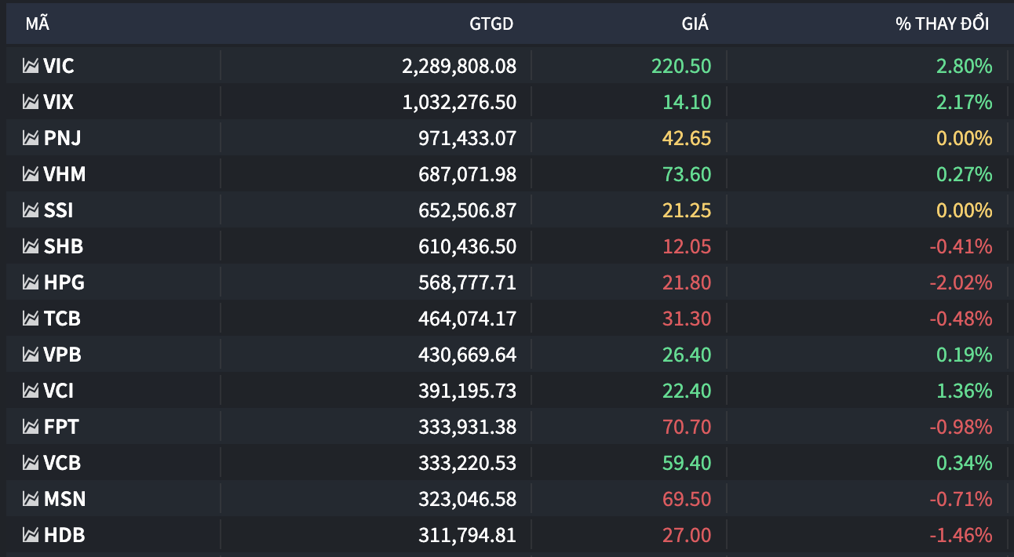Open the chart icon for VIC

tap(31, 66)
